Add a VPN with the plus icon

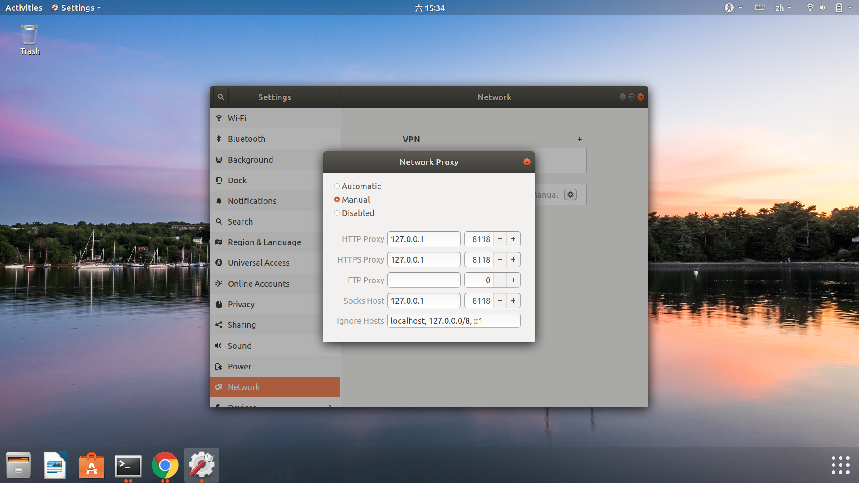(580, 139)
